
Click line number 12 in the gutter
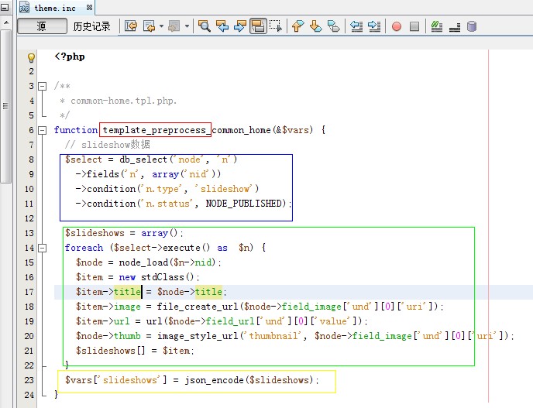coord(29,218)
